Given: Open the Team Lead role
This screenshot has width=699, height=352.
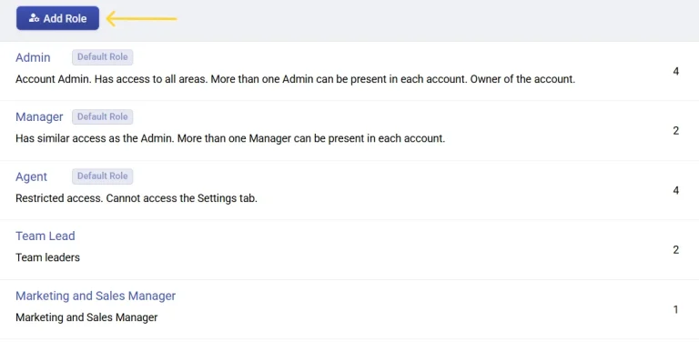Looking at the screenshot, I should tap(45, 236).
